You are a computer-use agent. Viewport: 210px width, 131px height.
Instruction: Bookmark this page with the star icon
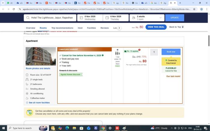(194, 9)
